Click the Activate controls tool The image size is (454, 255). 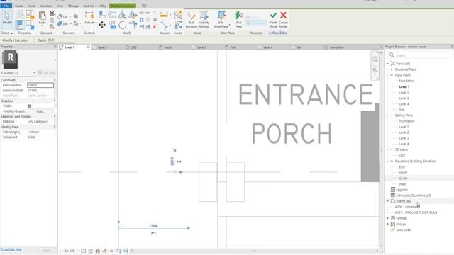point(89,18)
